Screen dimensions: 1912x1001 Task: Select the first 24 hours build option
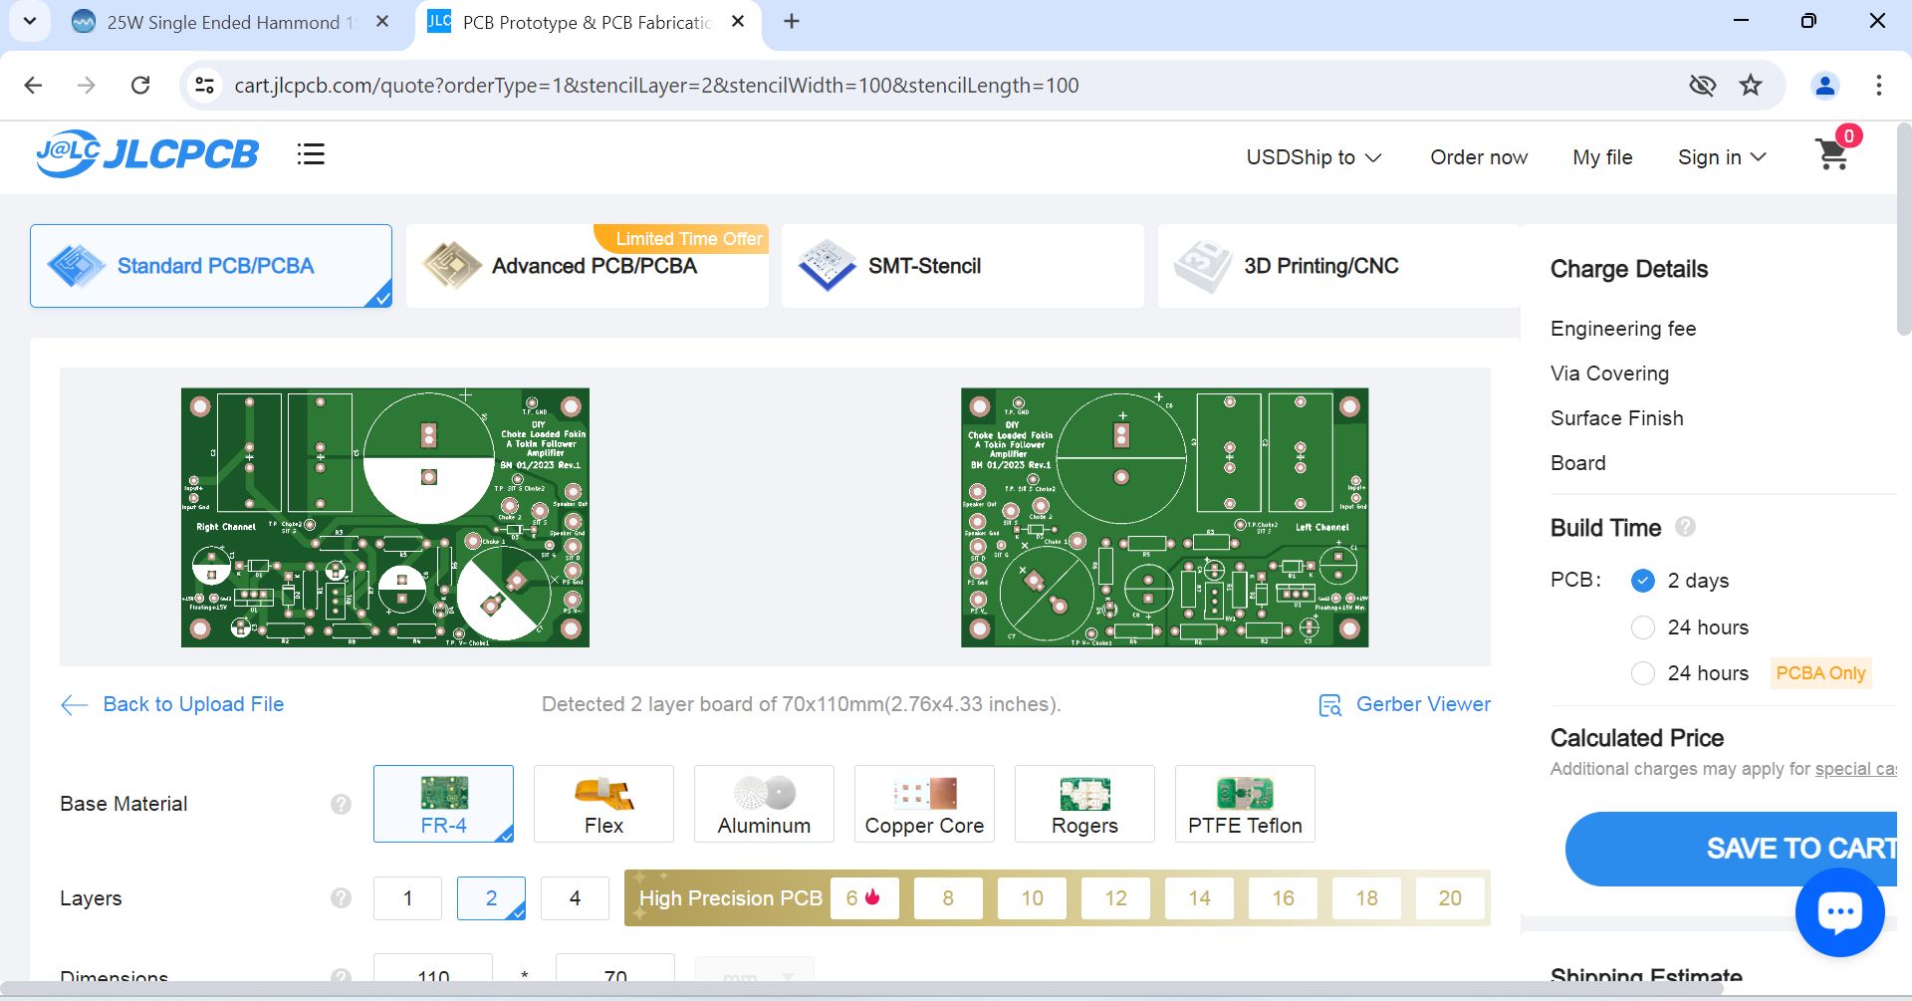pos(1643,627)
